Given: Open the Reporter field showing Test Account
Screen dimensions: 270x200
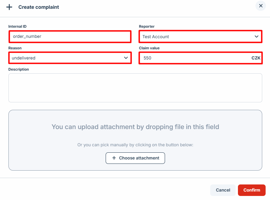Looking at the screenshot, I should click(x=196, y=36).
